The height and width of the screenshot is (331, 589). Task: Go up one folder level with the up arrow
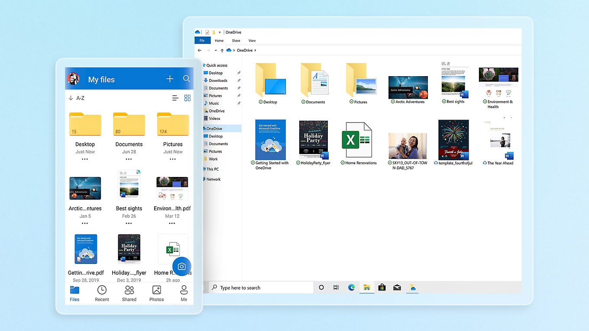tap(222, 50)
